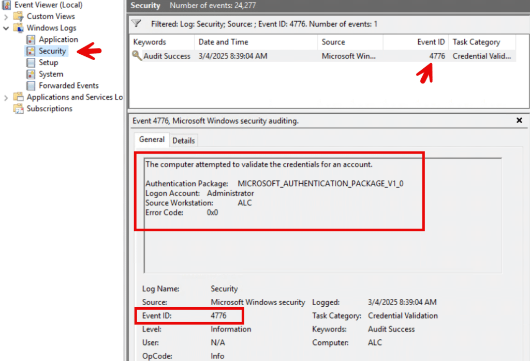This screenshot has width=530, height=361.
Task: Sort by the Event ID column header
Action: (x=416, y=42)
